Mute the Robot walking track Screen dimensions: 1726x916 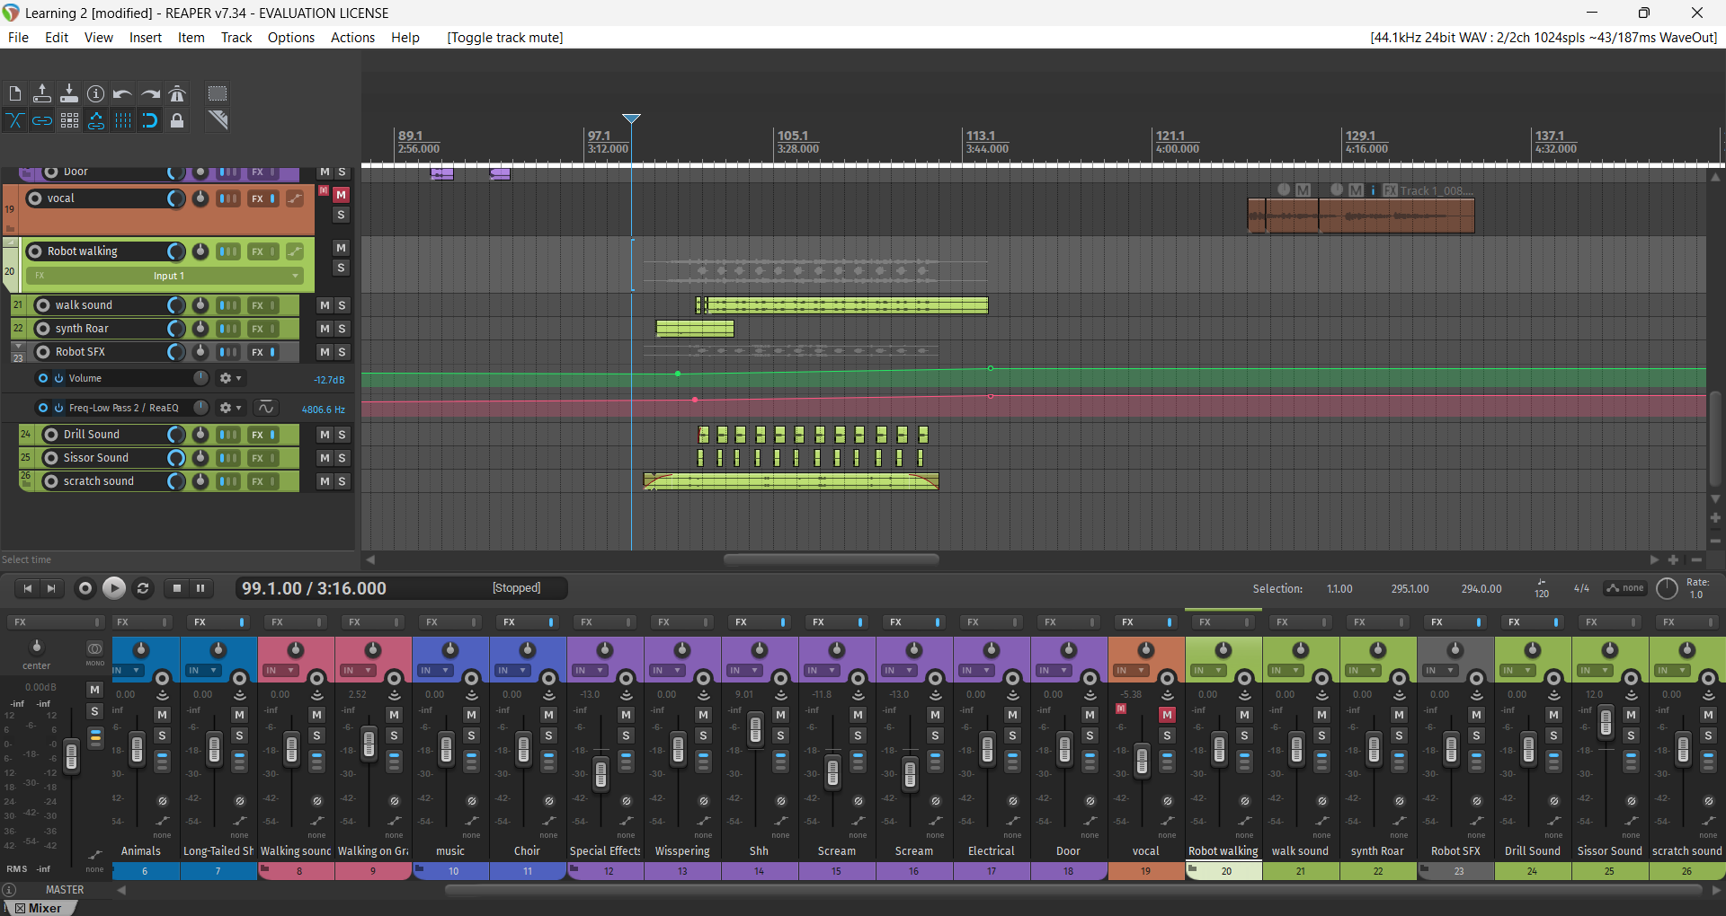(x=341, y=248)
